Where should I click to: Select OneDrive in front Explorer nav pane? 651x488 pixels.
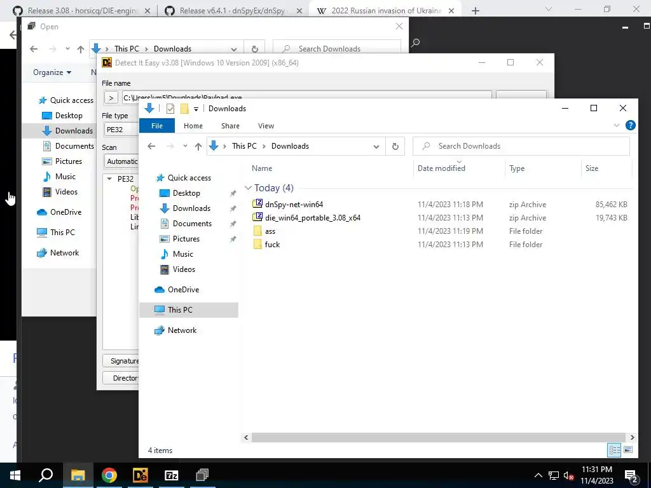pyautogui.click(x=183, y=290)
